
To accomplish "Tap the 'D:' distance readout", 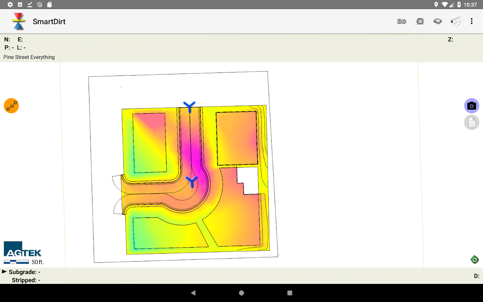I will coord(477,276).
